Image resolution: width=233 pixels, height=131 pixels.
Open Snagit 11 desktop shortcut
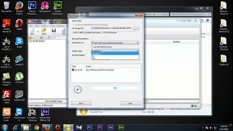(x=19, y=60)
